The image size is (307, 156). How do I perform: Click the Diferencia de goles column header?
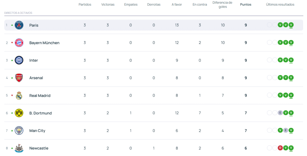point(222,4)
